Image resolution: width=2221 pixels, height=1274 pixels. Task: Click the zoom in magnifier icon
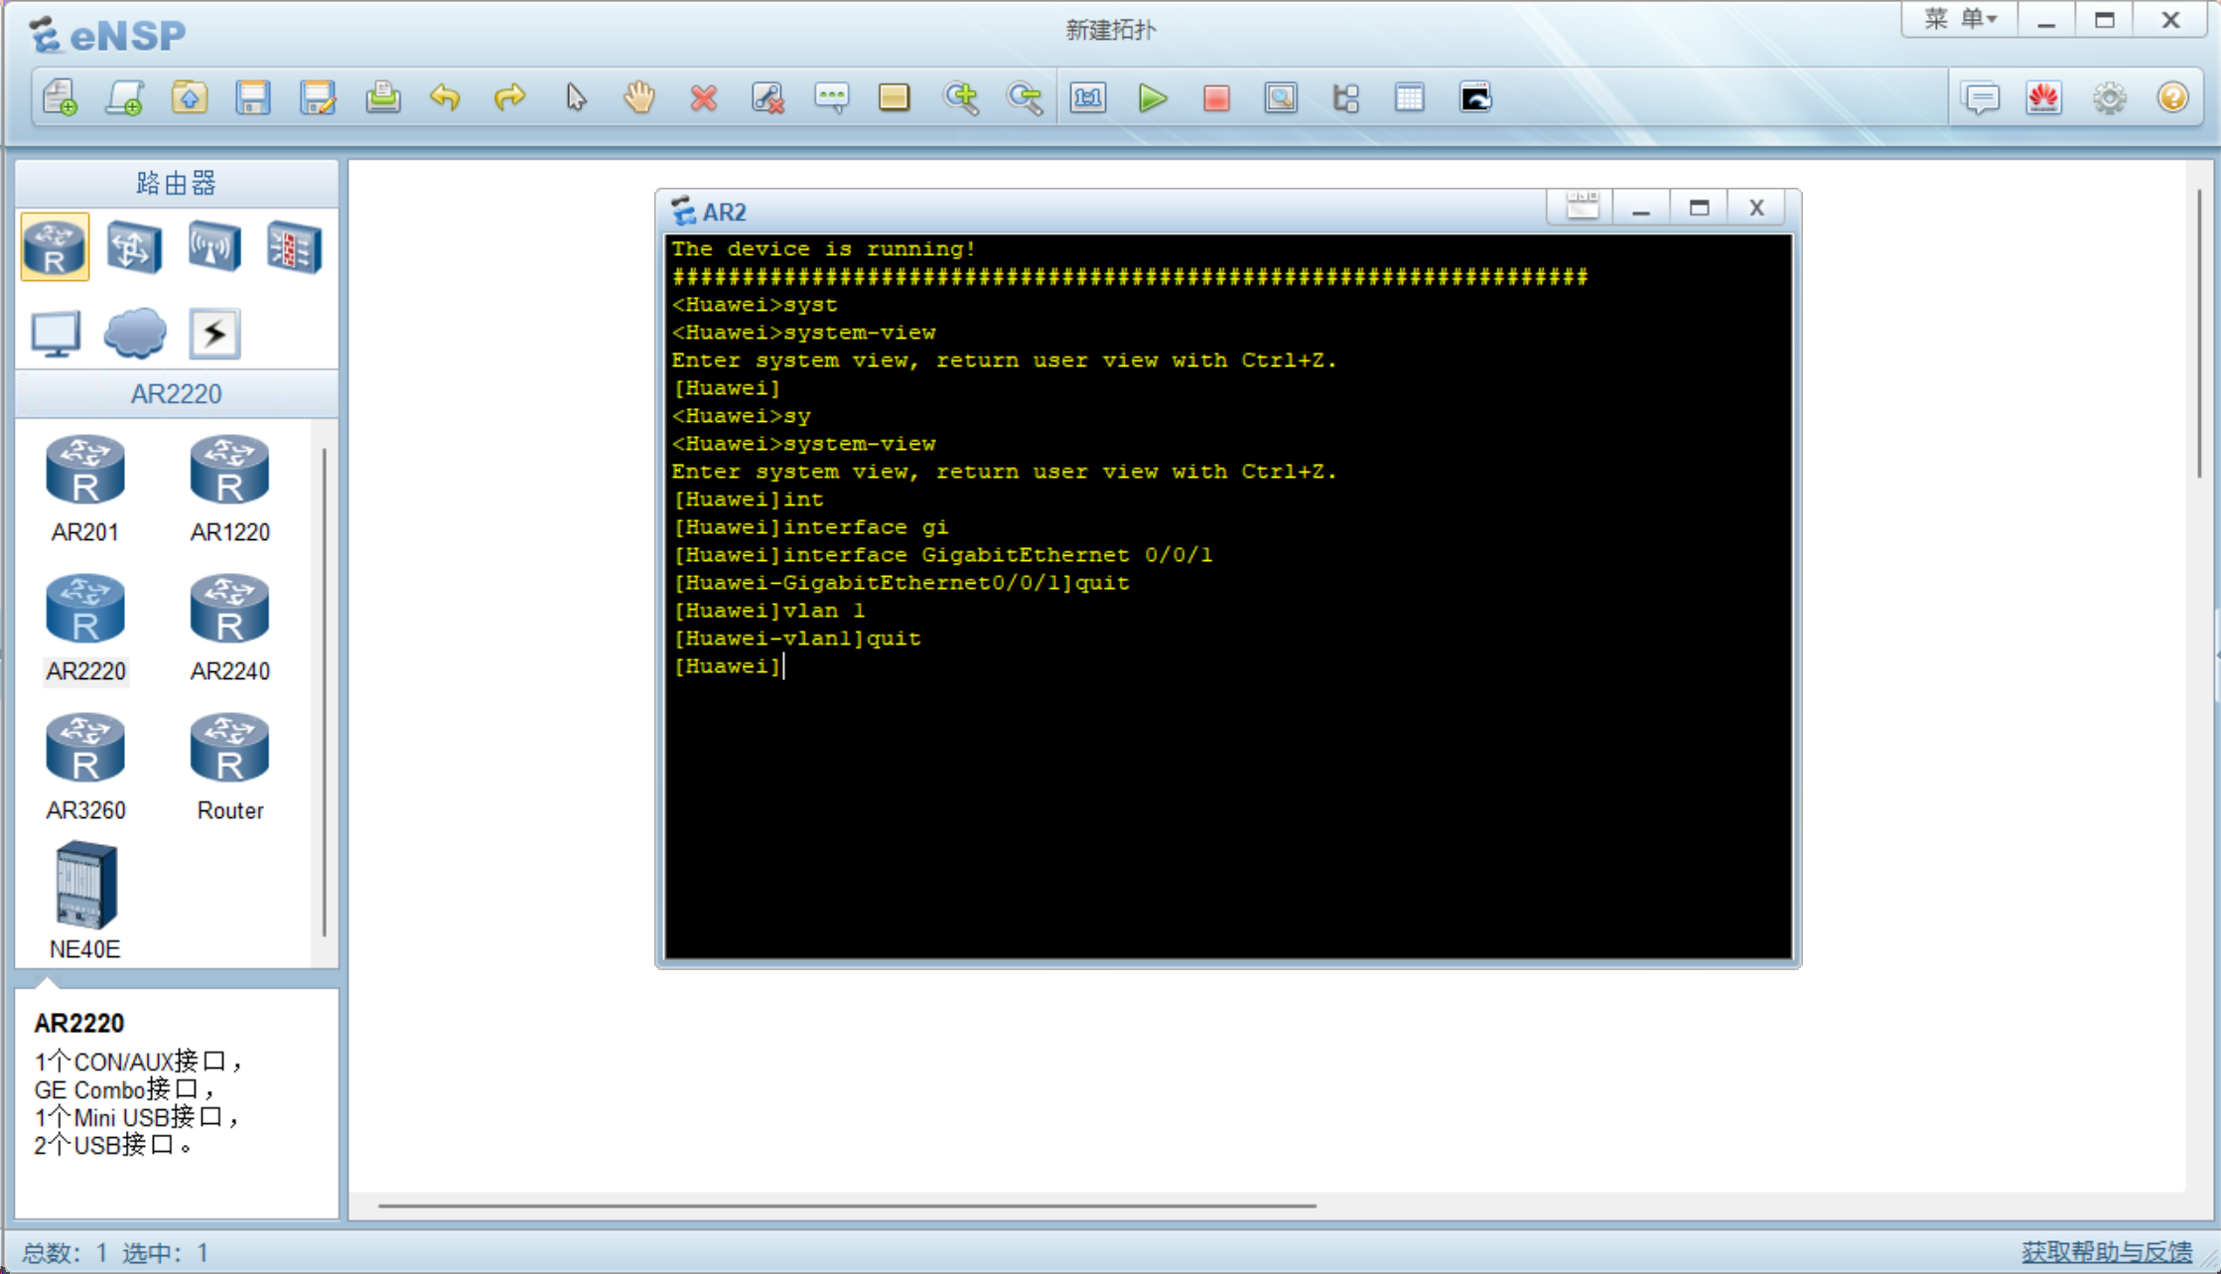click(960, 98)
